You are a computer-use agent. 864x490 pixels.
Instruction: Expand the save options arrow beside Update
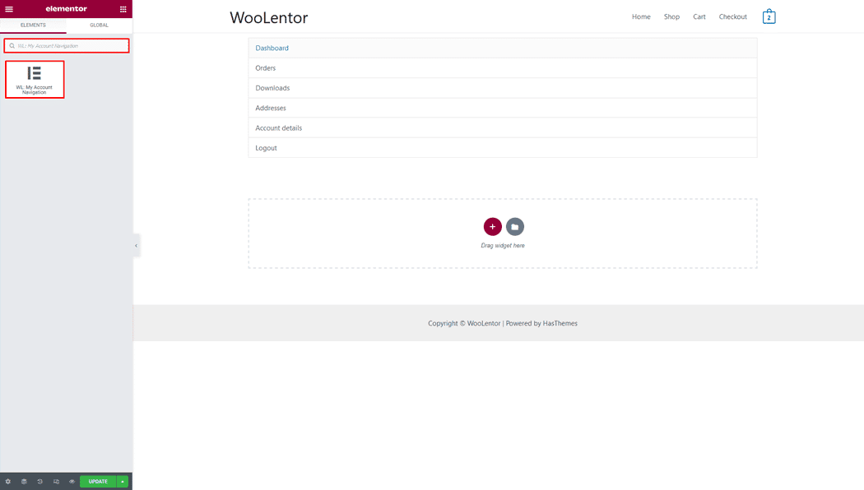click(x=123, y=482)
